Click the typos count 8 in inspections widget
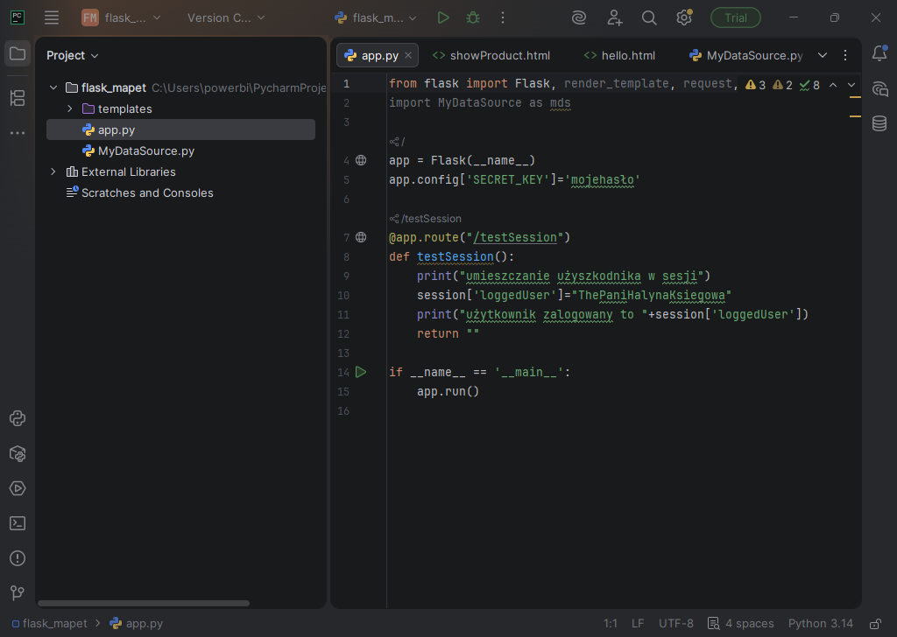Screen dimensions: 897x637 [x=809, y=85]
